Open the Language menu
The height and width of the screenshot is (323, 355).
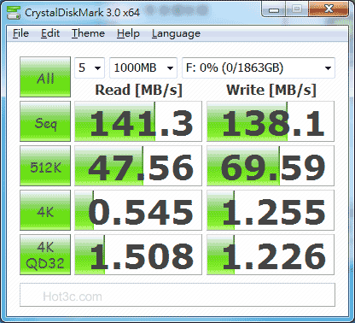(176, 33)
